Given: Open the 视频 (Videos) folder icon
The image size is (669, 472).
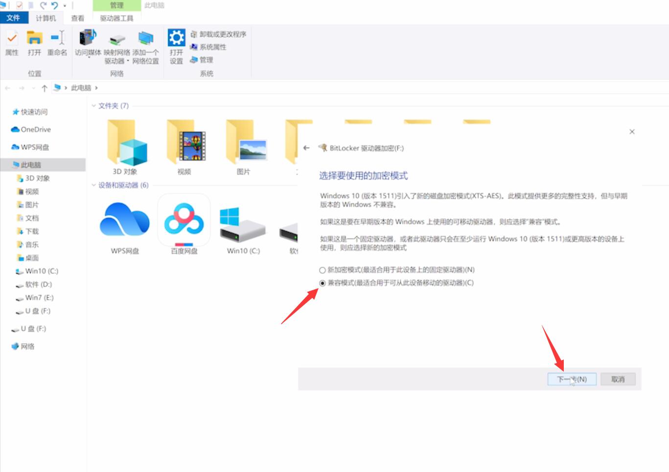Looking at the screenshot, I should [185, 147].
